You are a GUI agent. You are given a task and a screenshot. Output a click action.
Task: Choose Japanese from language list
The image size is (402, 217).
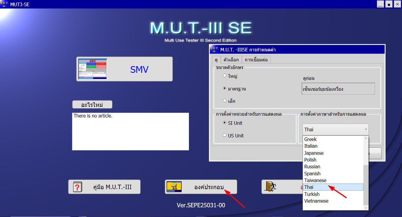pos(333,153)
